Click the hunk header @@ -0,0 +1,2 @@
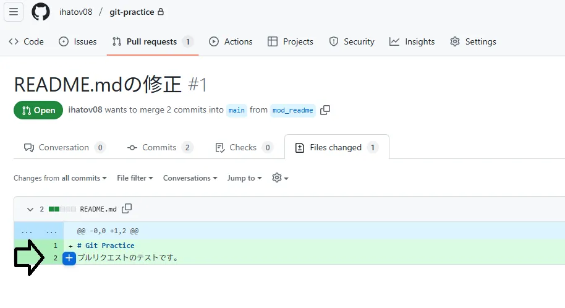This screenshot has width=565, height=308. coord(108,231)
